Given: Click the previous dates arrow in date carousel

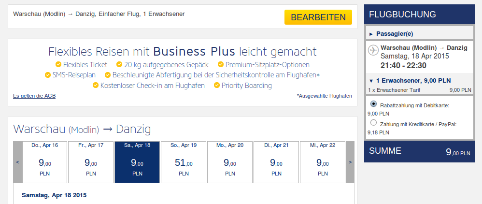Looking at the screenshot, I should (17, 162).
